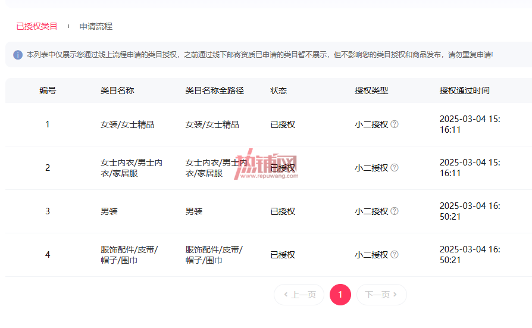Click help icon beside row 1 小二授权
The height and width of the screenshot is (328, 532).
point(395,124)
